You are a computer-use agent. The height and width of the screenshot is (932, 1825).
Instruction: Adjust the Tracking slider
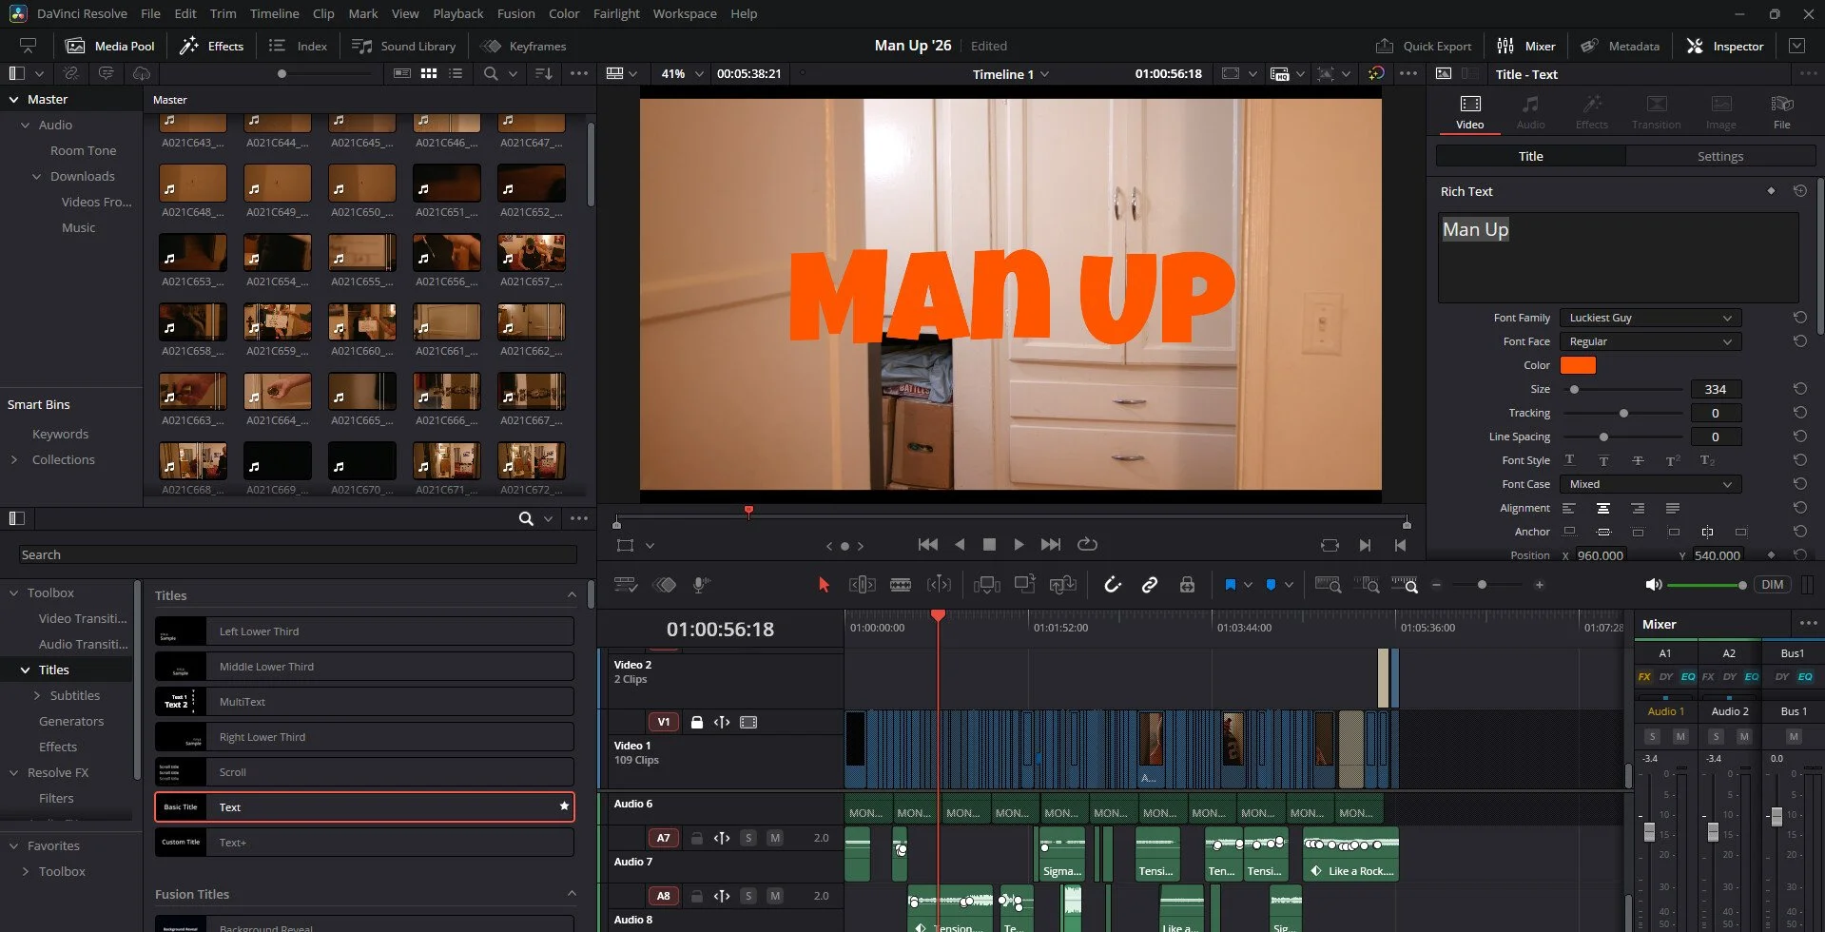click(x=1622, y=413)
